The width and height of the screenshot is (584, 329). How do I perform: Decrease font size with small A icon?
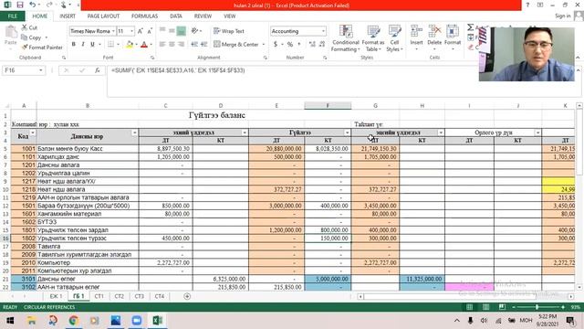tap(150, 31)
